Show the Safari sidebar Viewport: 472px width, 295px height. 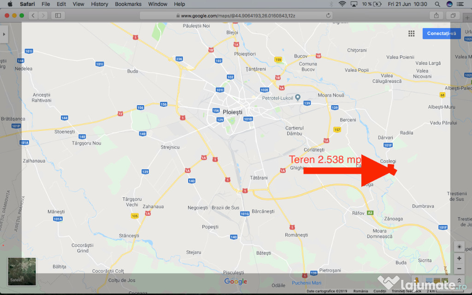[58, 15]
